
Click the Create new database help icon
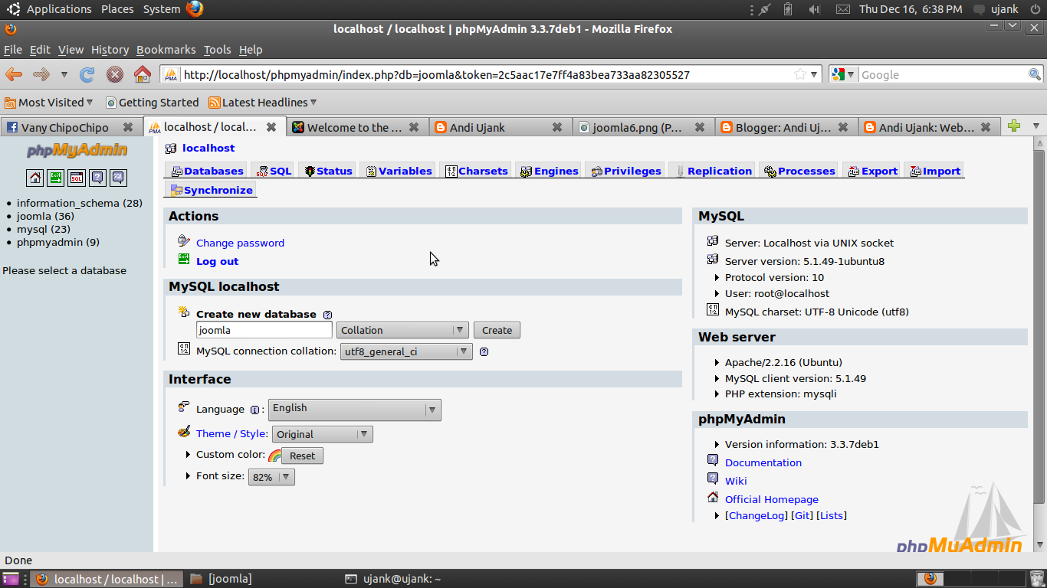327,315
